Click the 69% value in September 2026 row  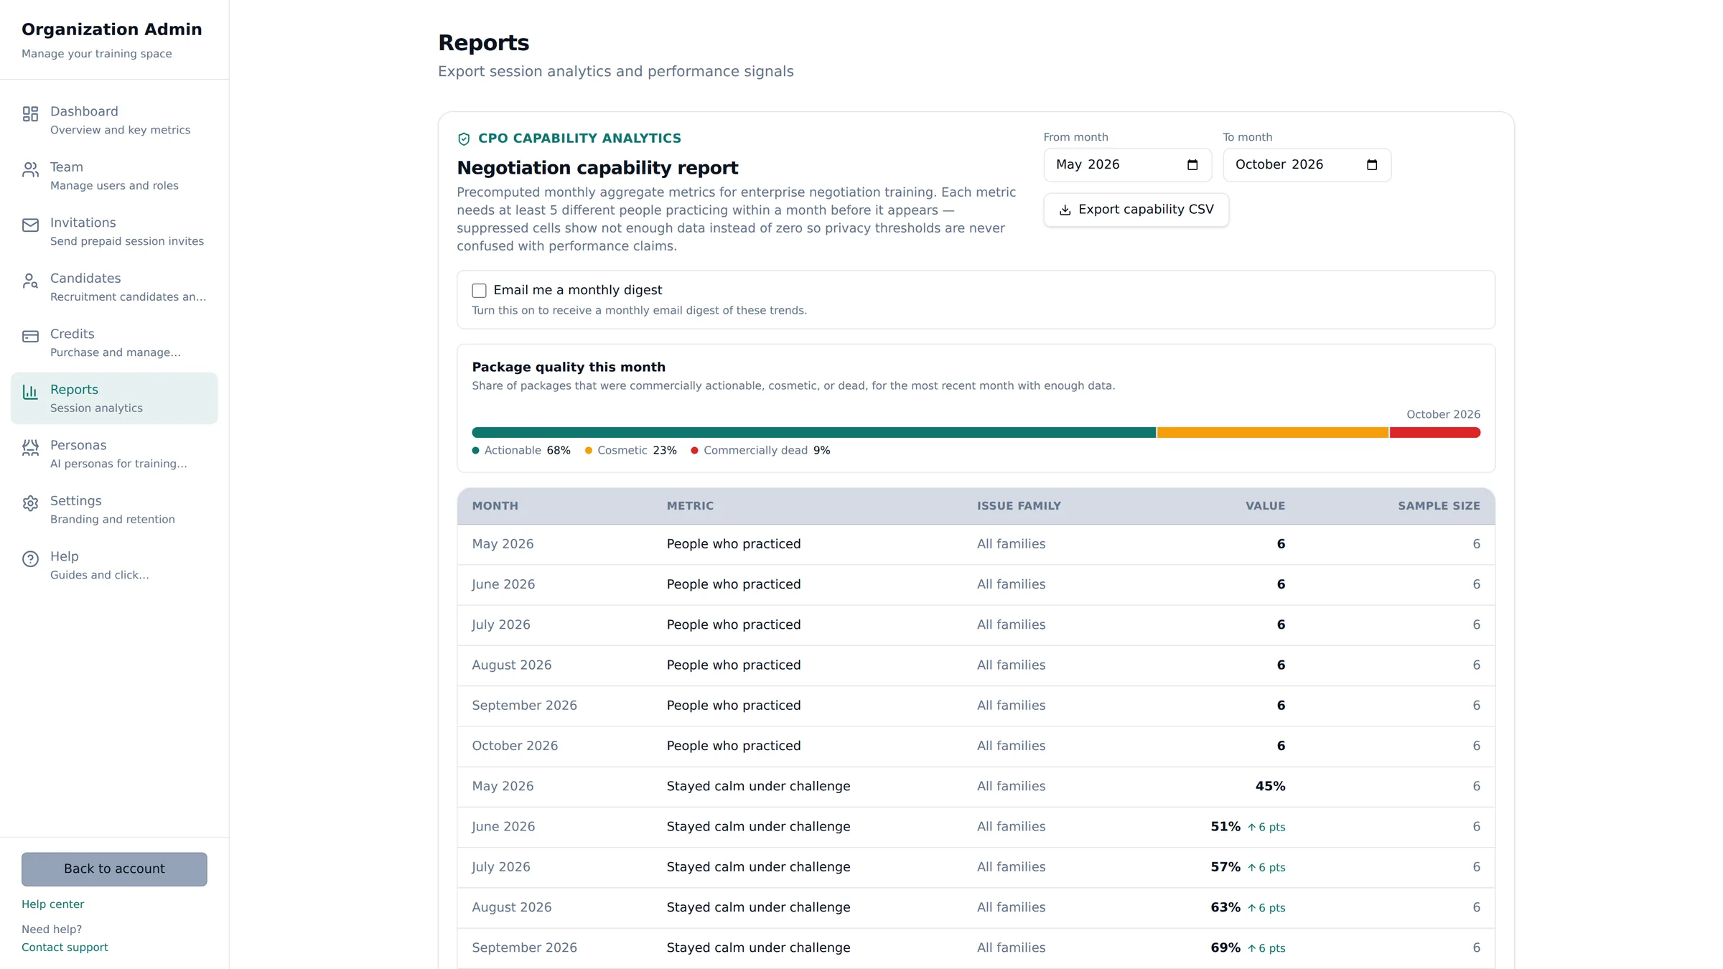[1225, 948]
